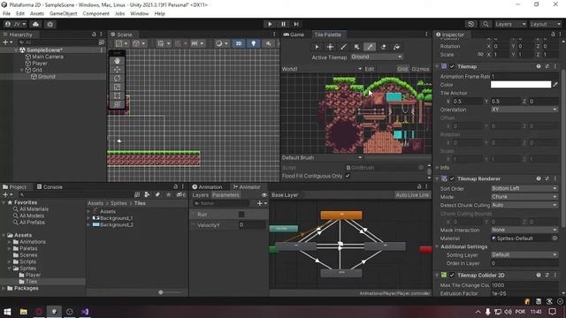Toggle scene lighting bulb
This screenshot has width=566, height=318.
click(x=254, y=43)
